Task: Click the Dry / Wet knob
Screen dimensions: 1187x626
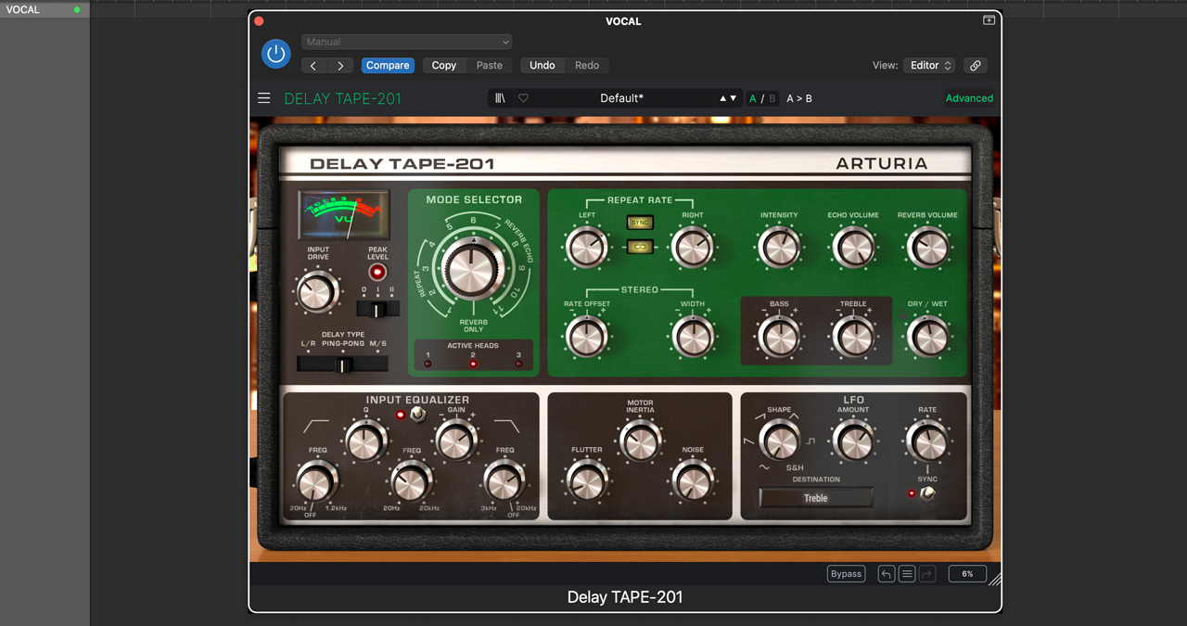Action: coord(927,337)
